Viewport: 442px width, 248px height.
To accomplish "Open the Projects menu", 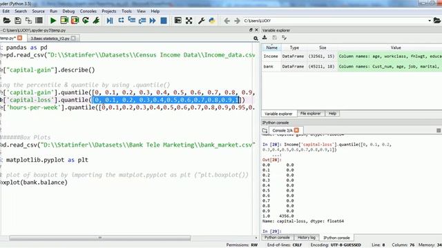I will (109, 11).
